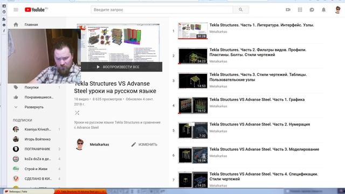Click the webcam overlay video
345x194 pixels.
(44, 56)
